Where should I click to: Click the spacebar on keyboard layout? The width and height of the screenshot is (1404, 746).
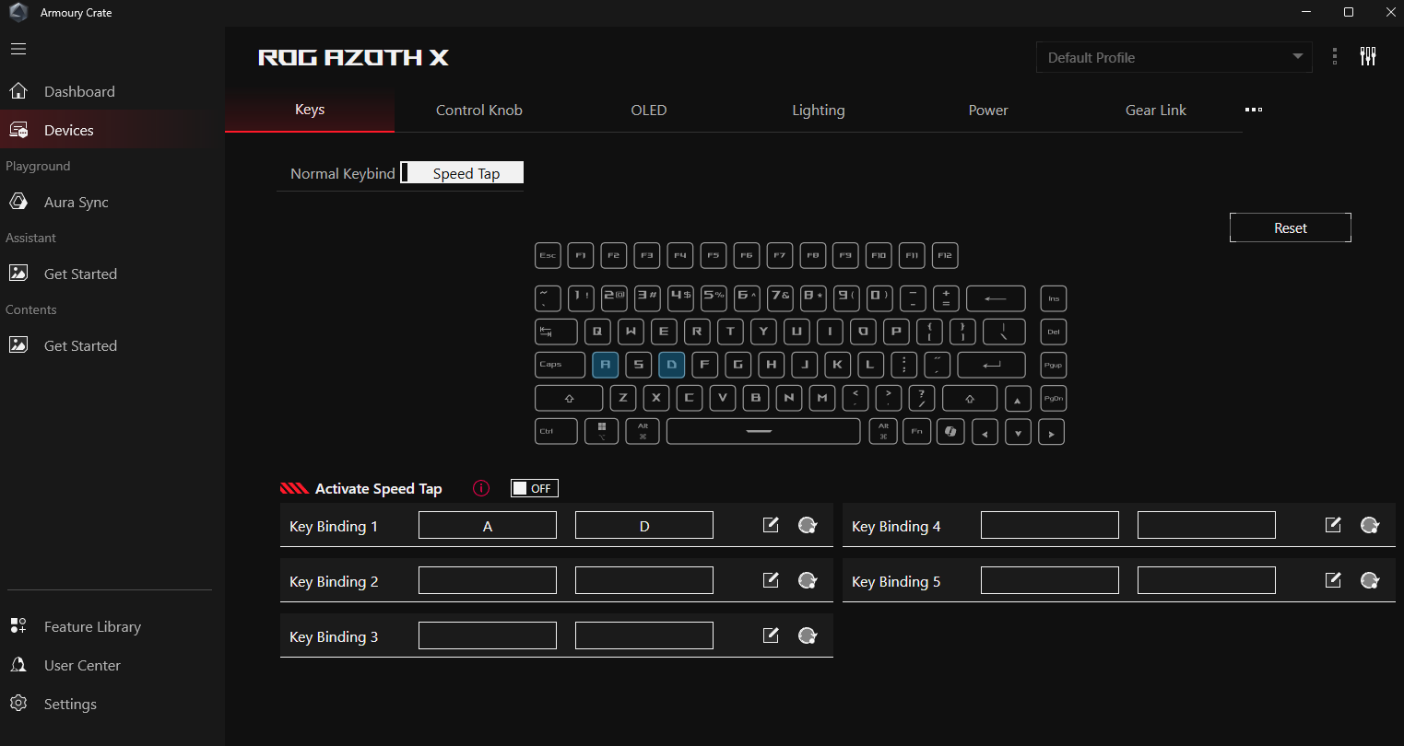(x=763, y=431)
